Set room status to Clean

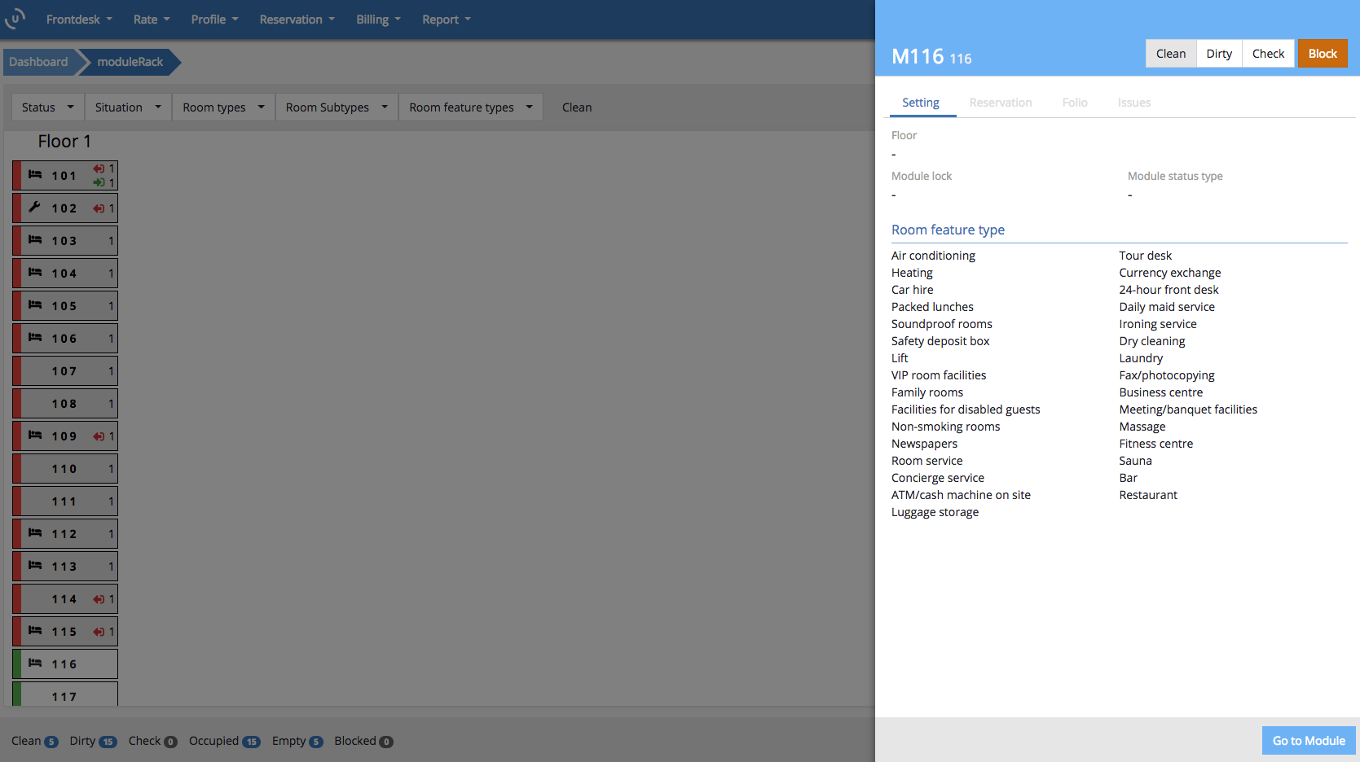(x=1170, y=54)
